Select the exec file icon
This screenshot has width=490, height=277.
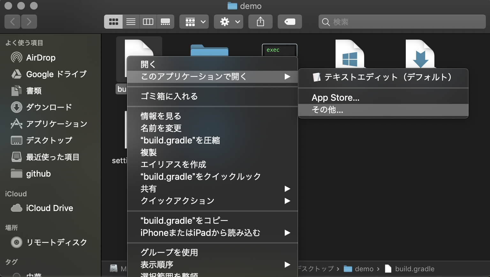280,50
